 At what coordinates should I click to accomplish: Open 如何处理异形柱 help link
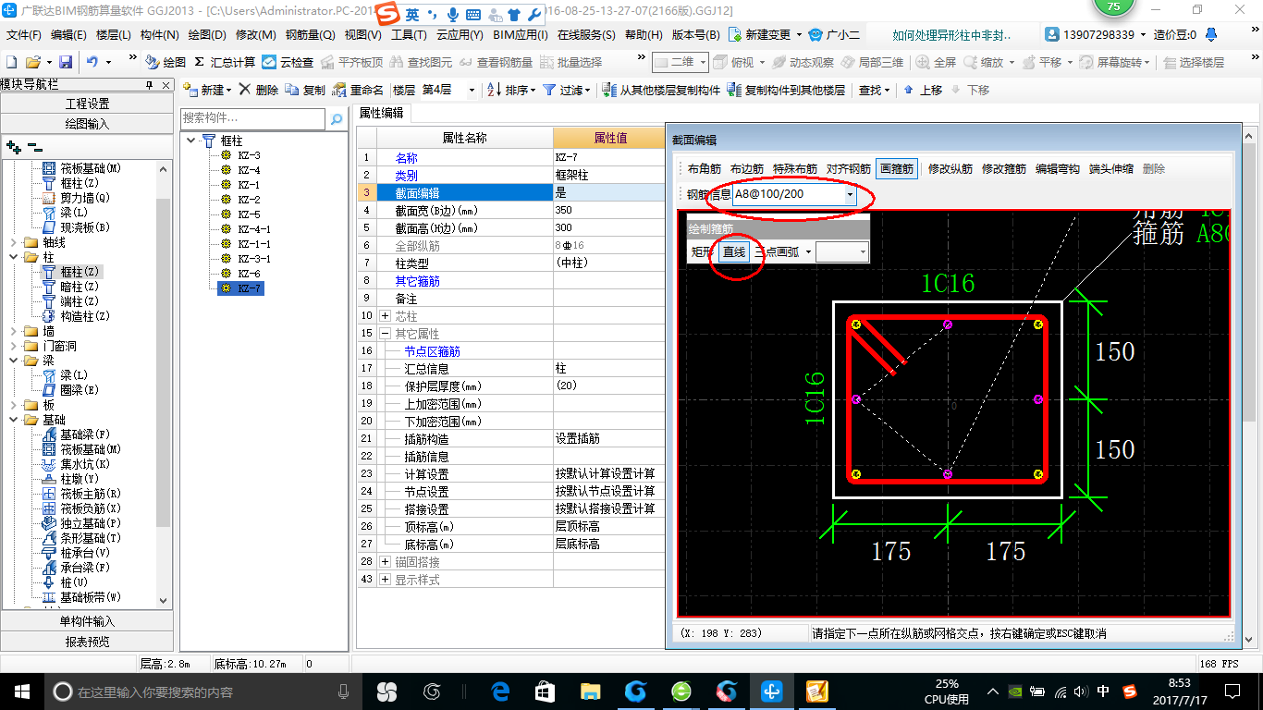click(x=951, y=35)
